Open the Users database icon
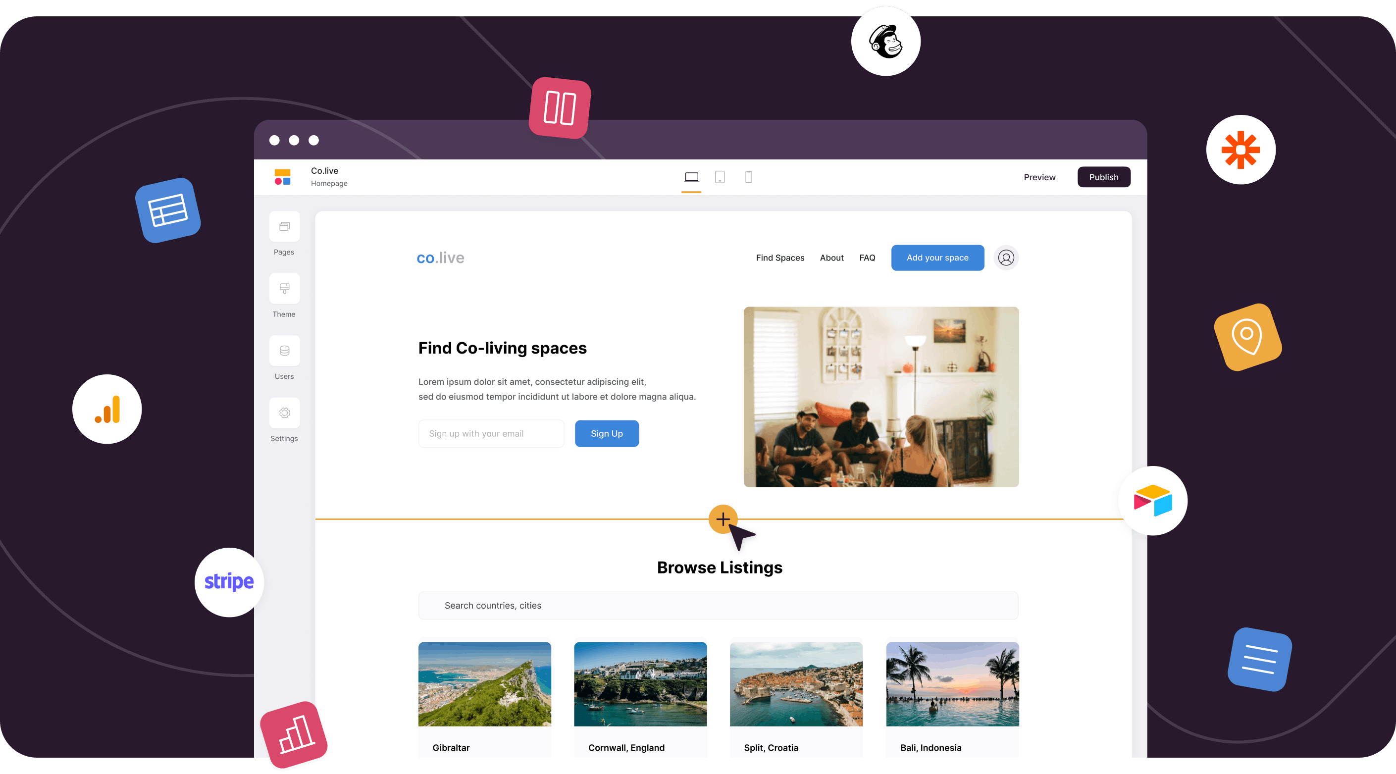This screenshot has width=1396, height=774. [x=284, y=351]
